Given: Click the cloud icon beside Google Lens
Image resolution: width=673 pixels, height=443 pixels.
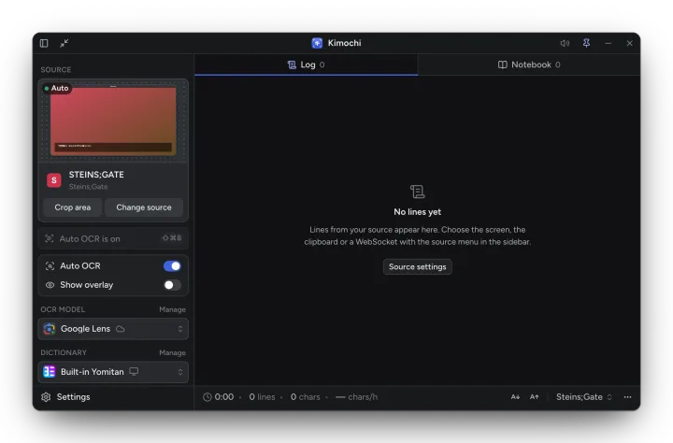Looking at the screenshot, I should point(121,329).
